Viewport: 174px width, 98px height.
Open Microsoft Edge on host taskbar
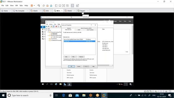click(63, 95)
